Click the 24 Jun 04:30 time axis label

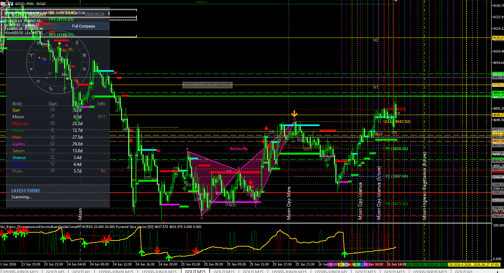click(x=77, y=264)
